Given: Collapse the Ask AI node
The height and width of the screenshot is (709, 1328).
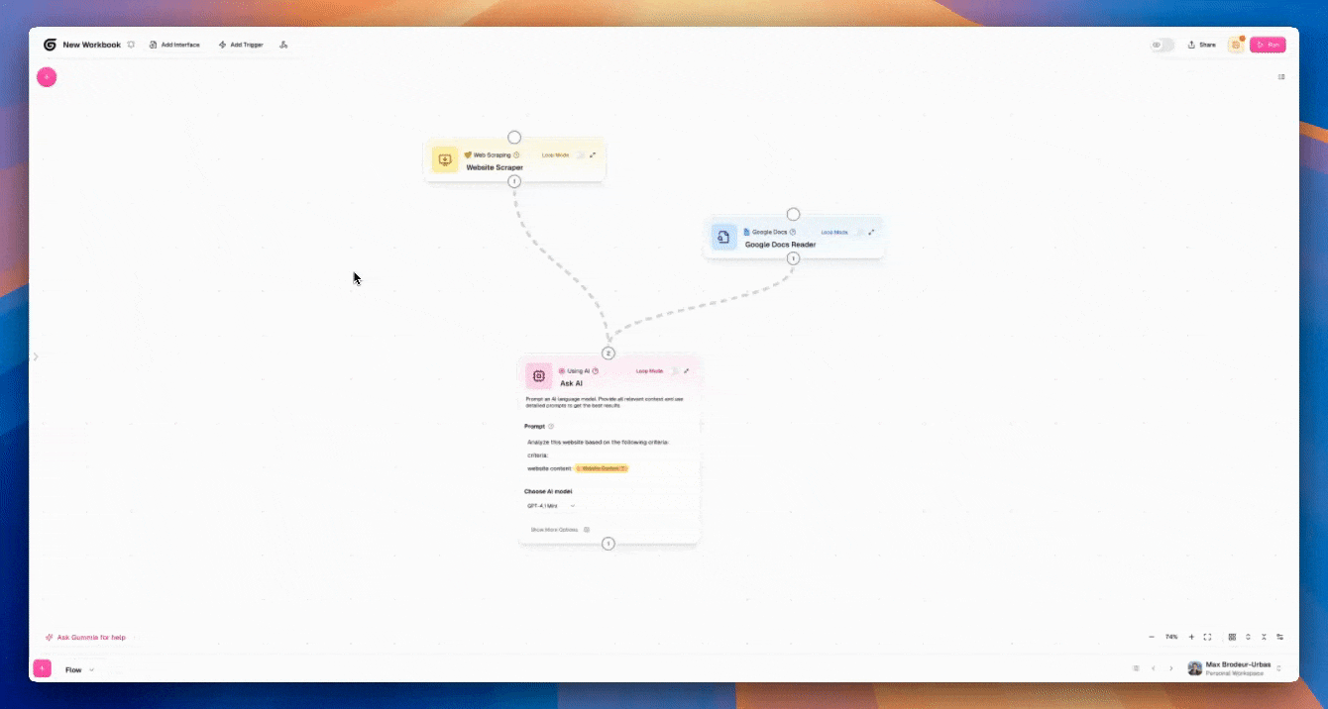Looking at the screenshot, I should coord(686,371).
